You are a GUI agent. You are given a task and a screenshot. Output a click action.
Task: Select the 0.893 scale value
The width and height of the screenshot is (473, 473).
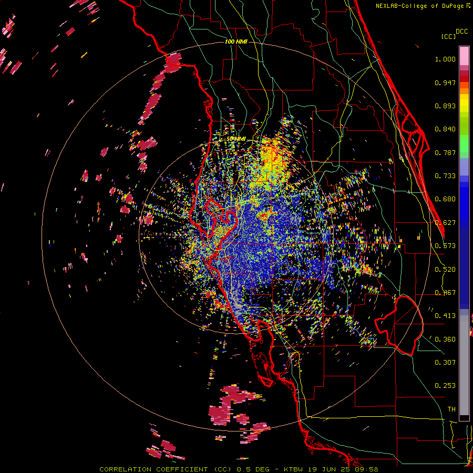tap(445, 106)
